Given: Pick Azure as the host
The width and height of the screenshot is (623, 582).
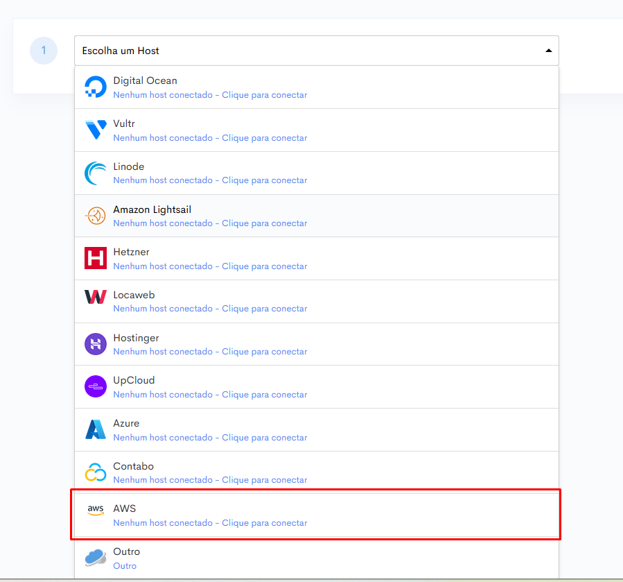Looking at the screenshot, I should pyautogui.click(x=317, y=430).
